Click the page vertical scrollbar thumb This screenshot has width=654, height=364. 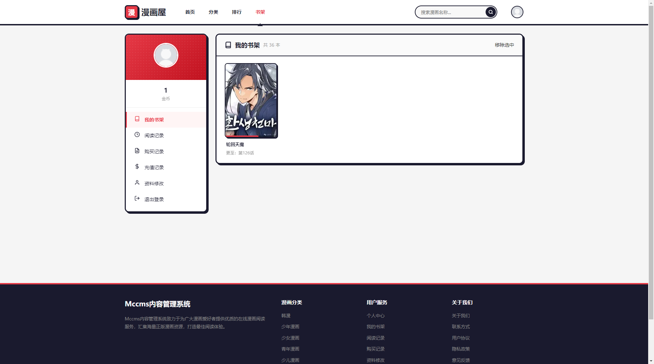651,162
